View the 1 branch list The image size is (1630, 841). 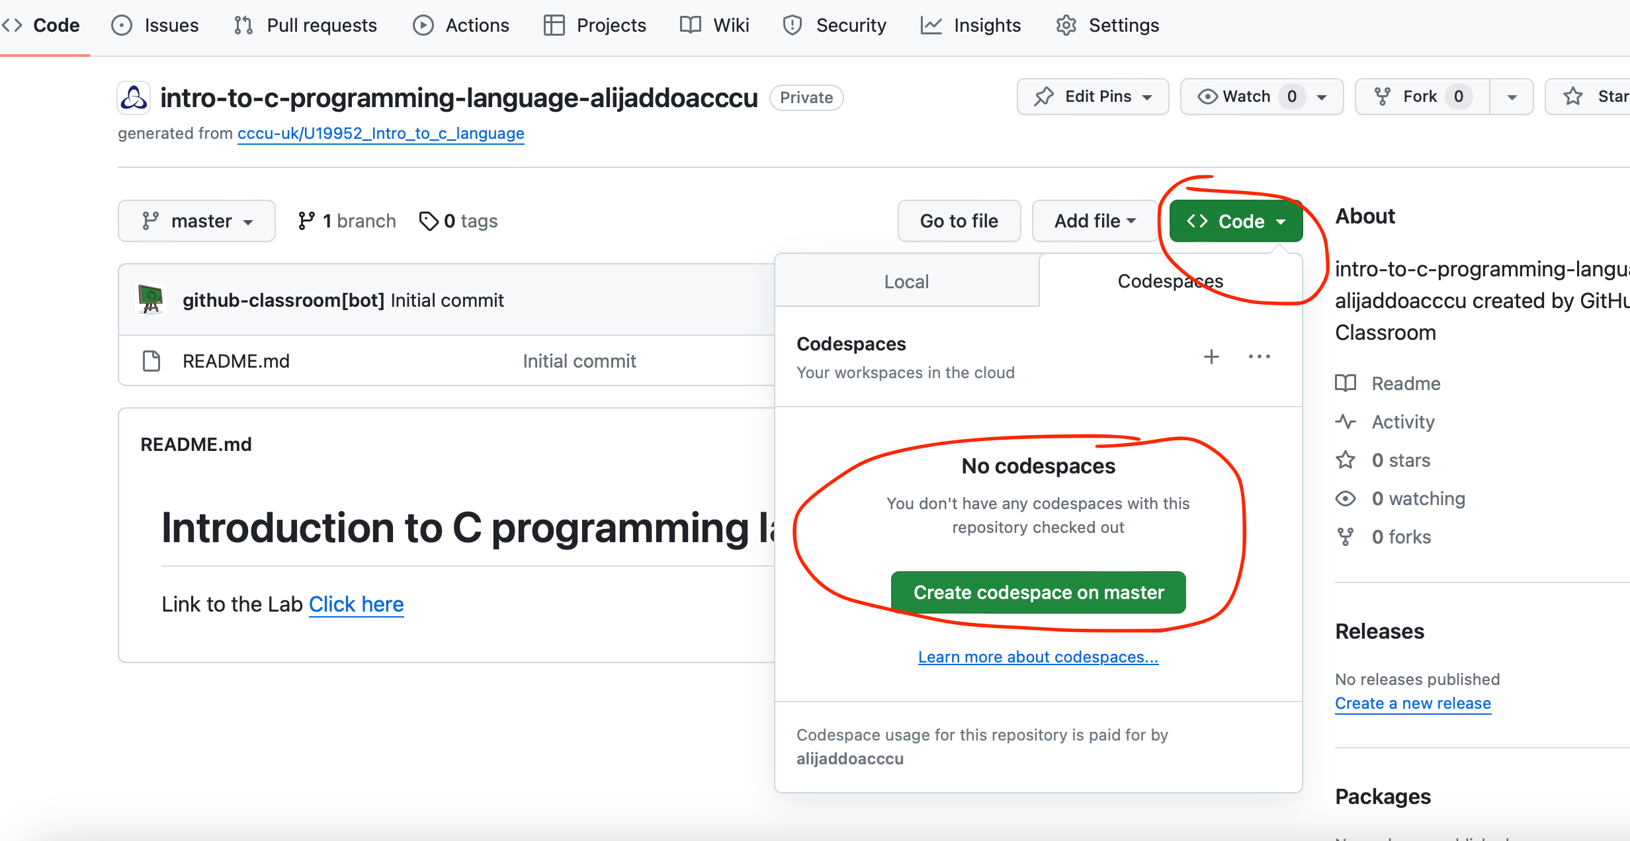click(x=347, y=221)
